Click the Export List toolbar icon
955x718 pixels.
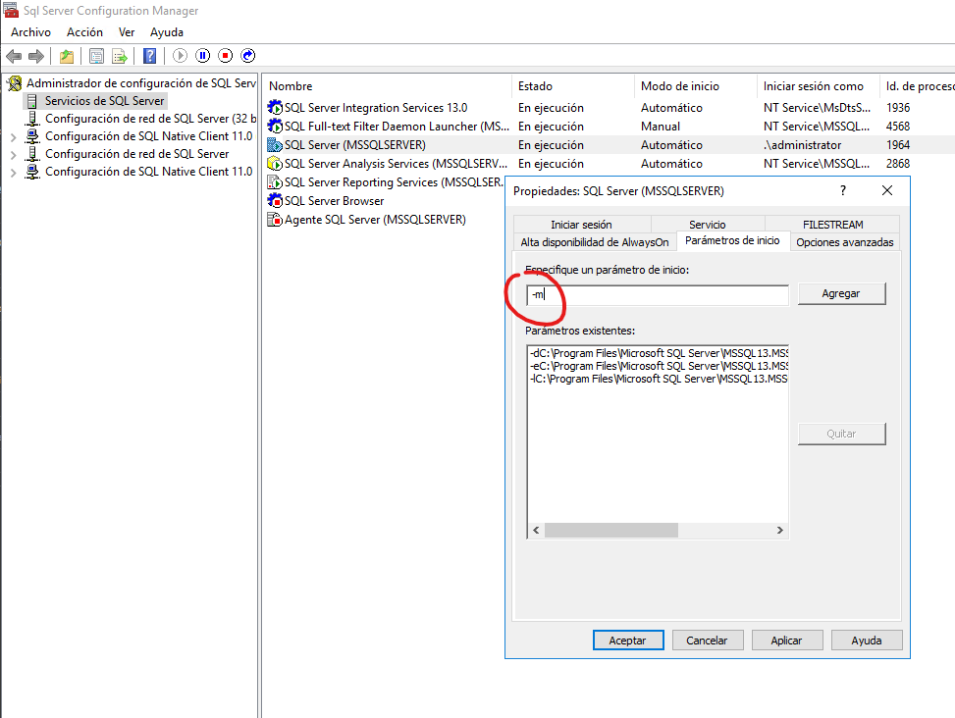120,57
